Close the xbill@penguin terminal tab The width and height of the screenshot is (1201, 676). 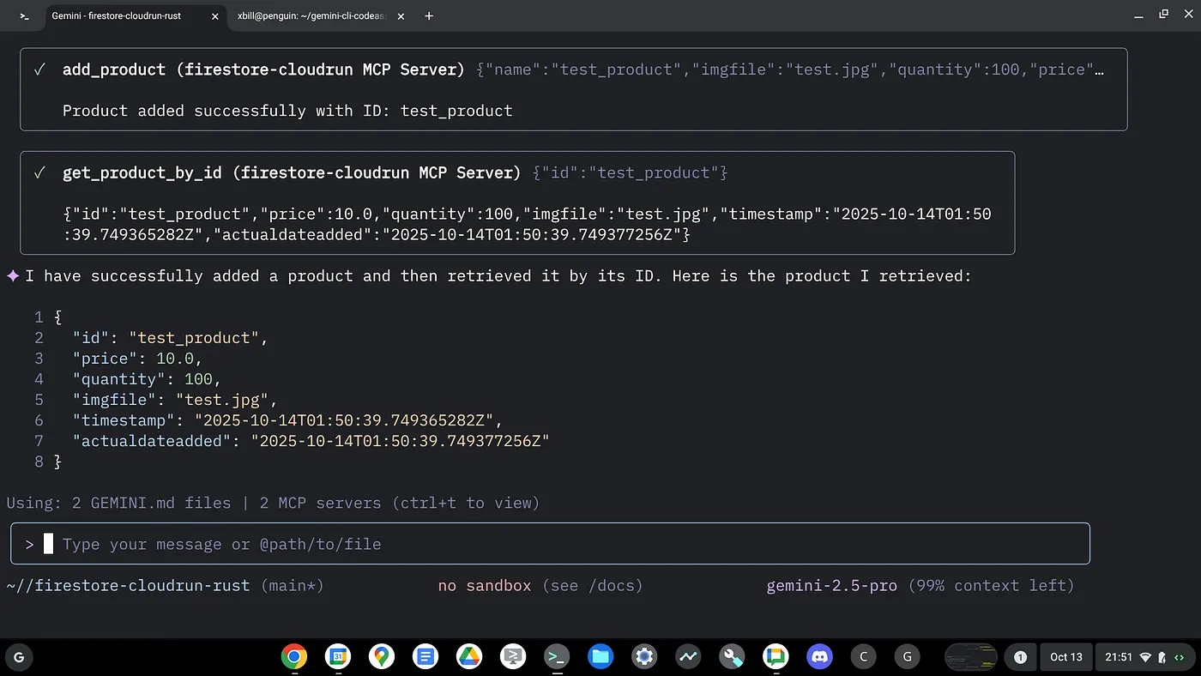401,15
